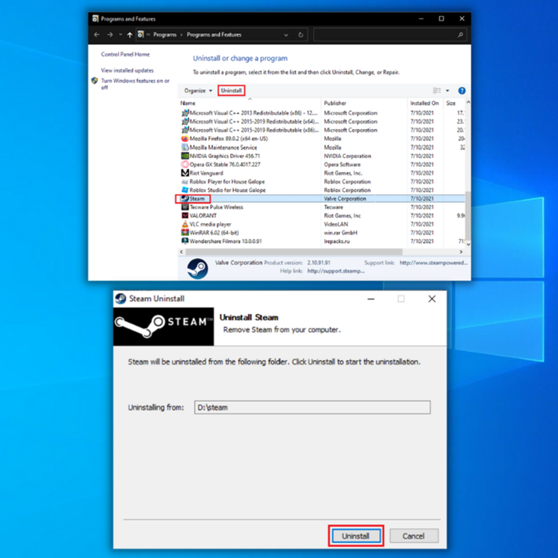Click VideoLAN publisher cell
The width and height of the screenshot is (558, 558).
click(x=336, y=224)
